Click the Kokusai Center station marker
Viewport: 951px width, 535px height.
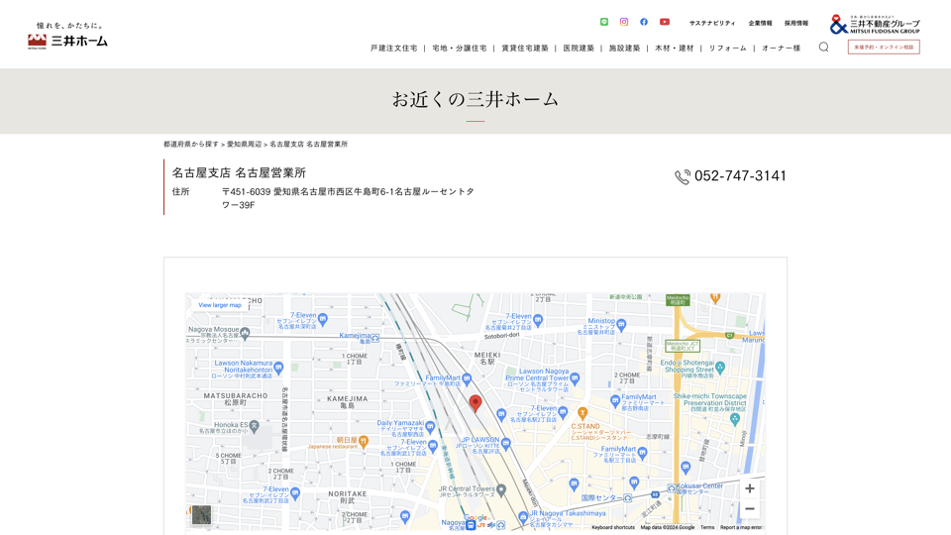click(671, 487)
